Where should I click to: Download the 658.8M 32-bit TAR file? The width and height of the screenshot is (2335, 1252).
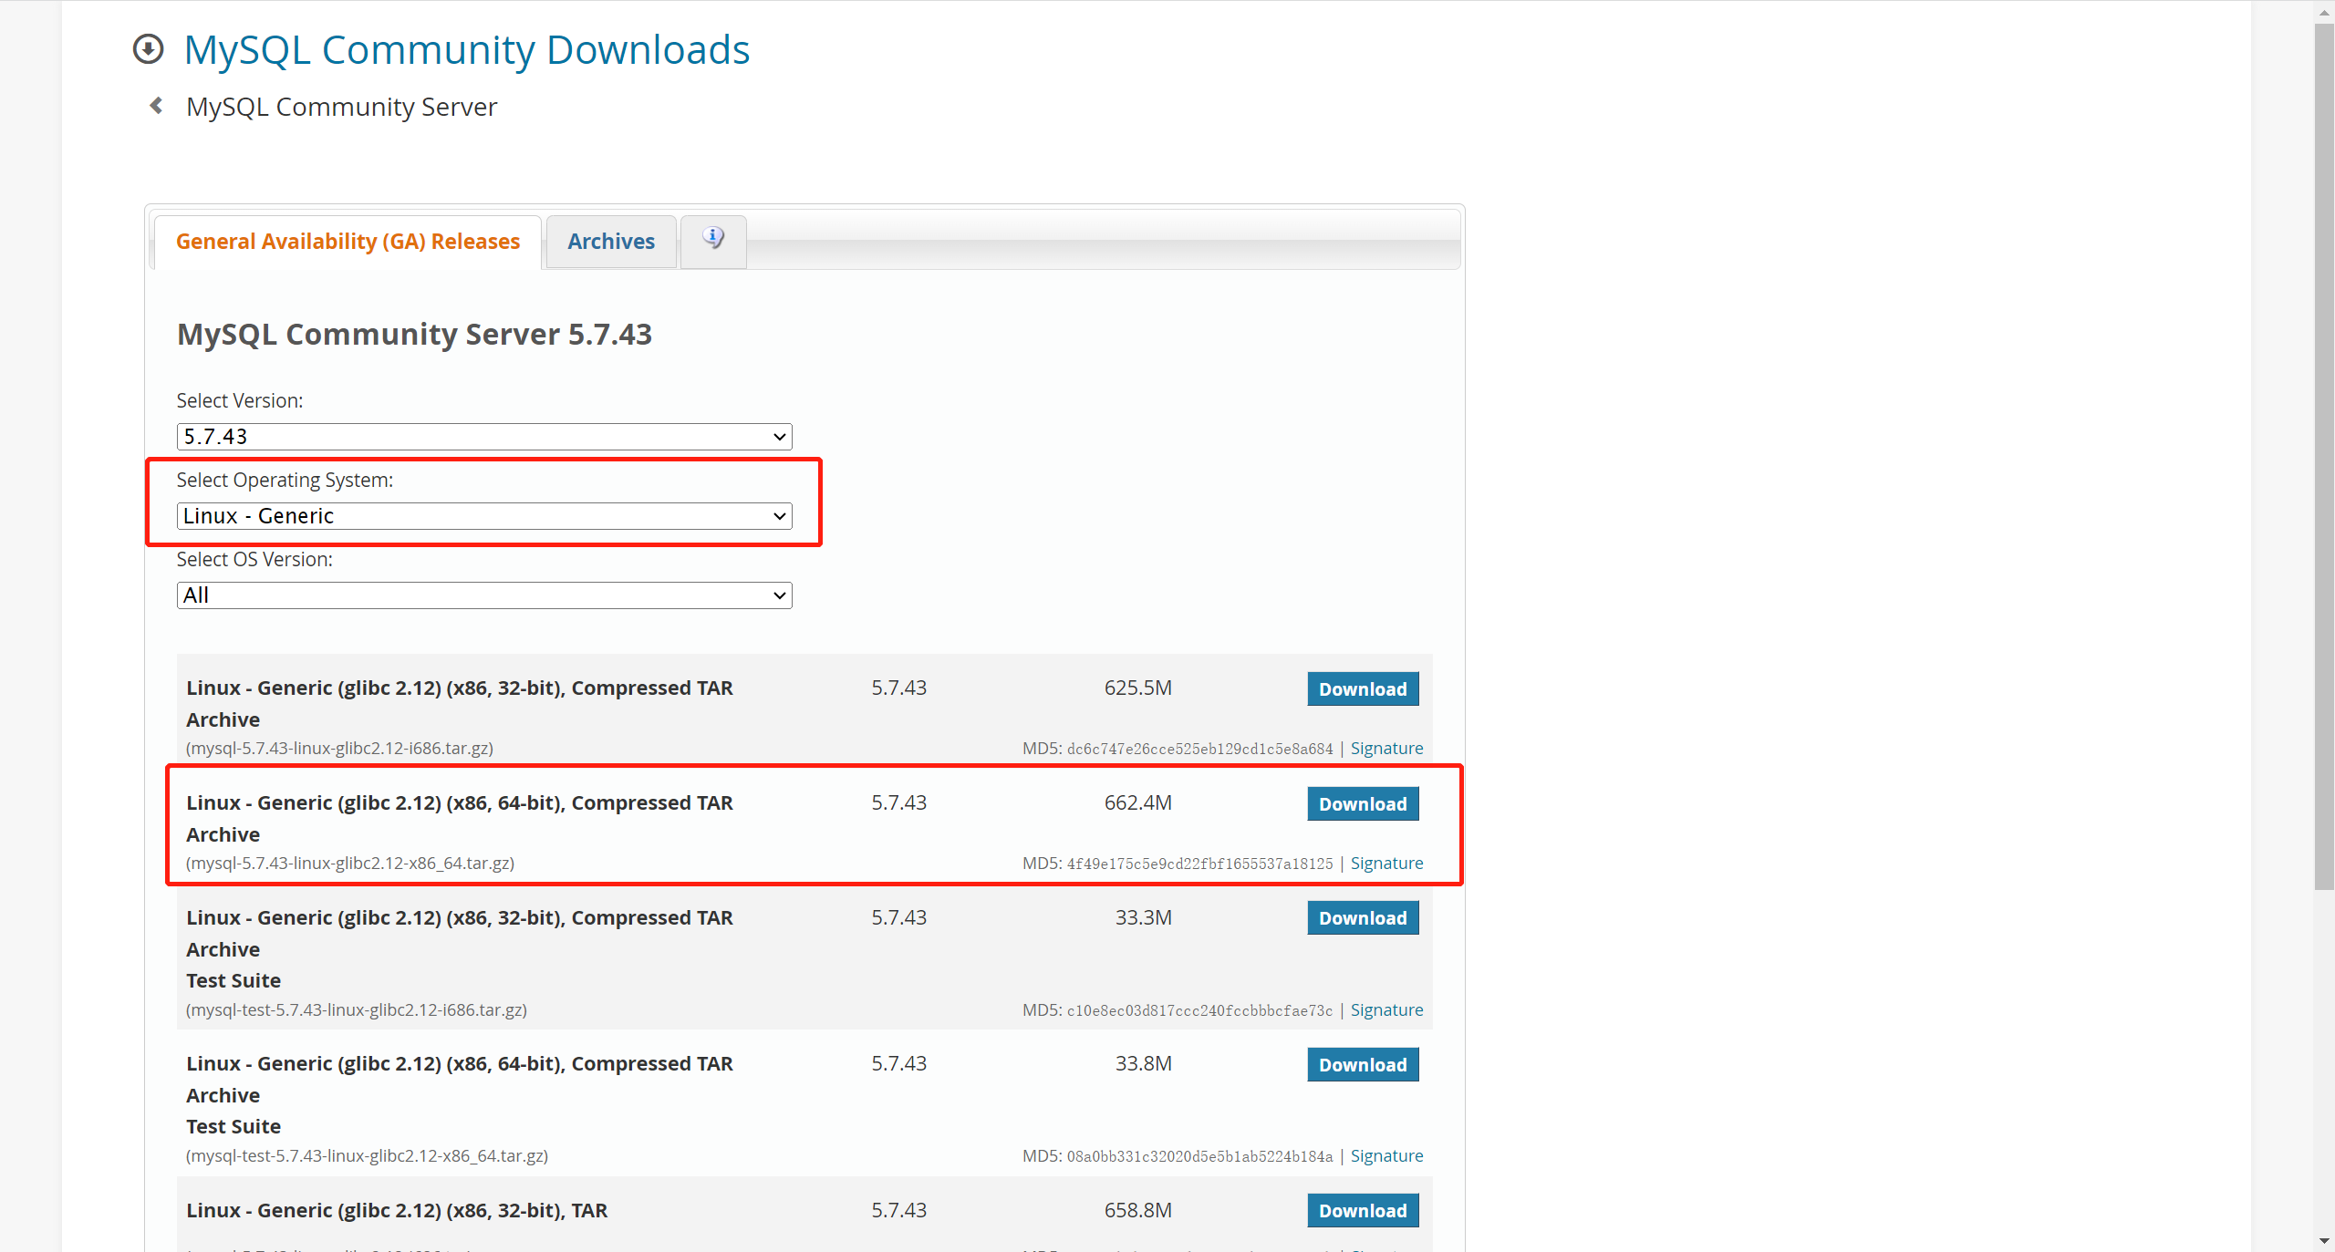(1362, 1211)
